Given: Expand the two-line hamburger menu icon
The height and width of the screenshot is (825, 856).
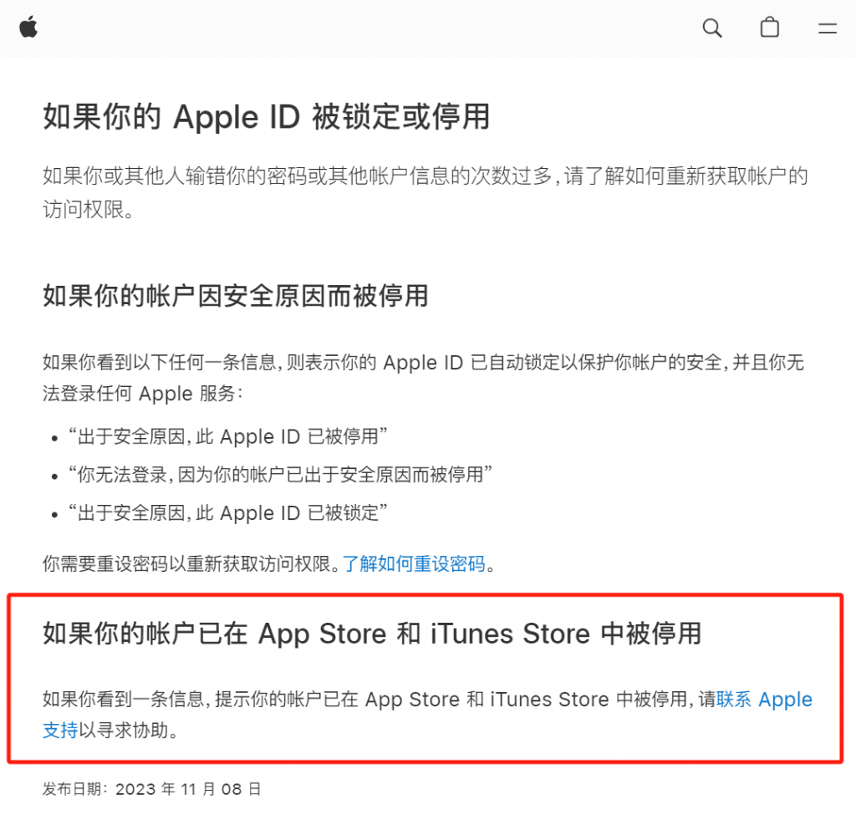Looking at the screenshot, I should click(828, 28).
